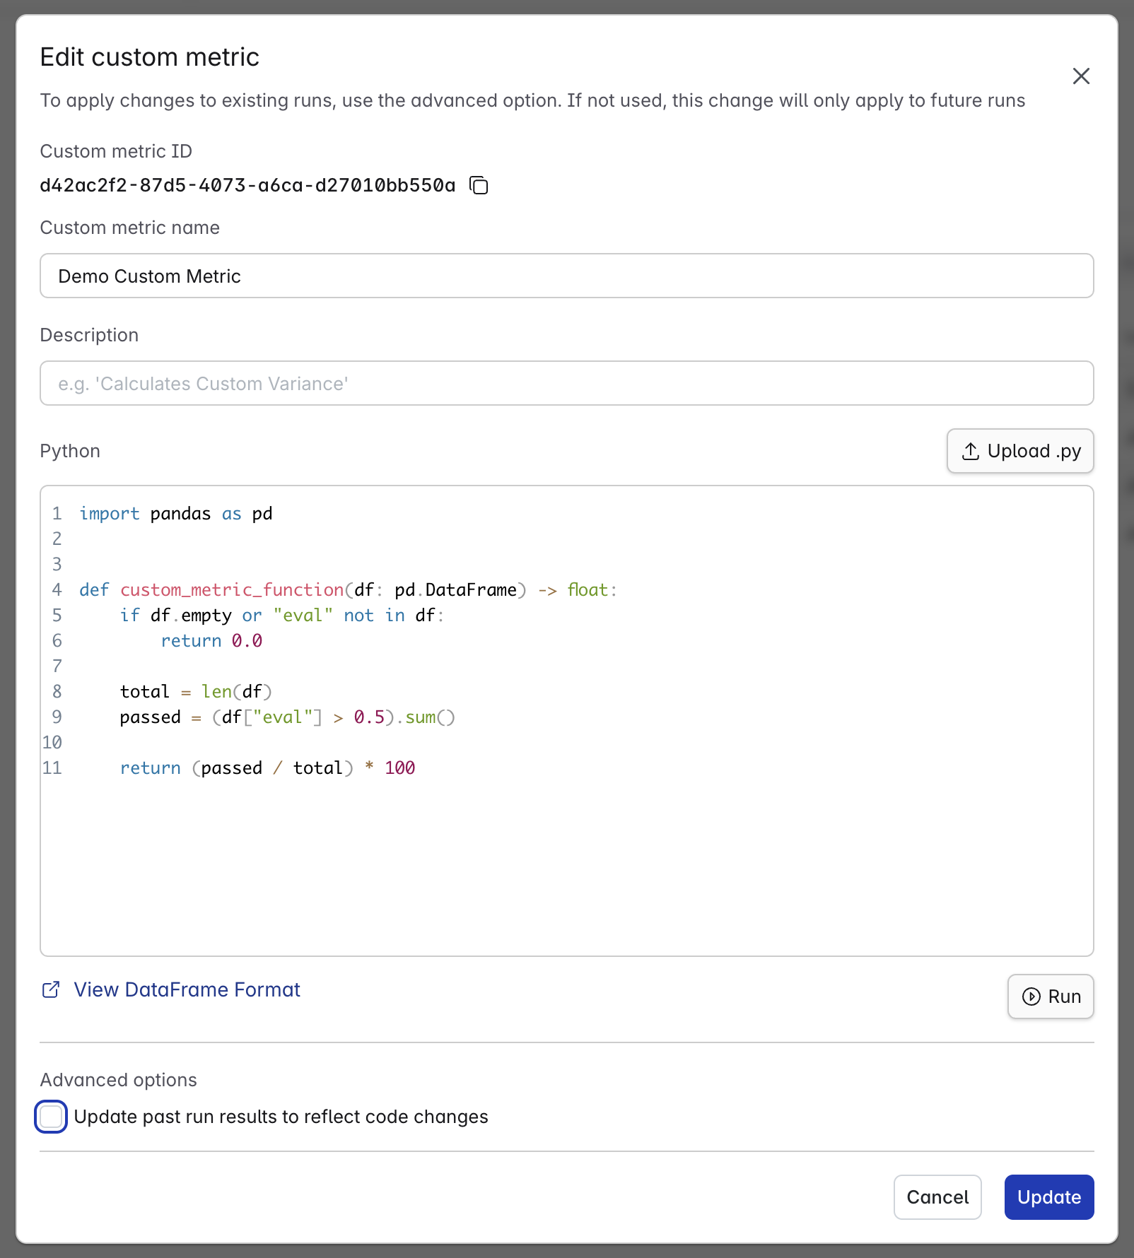Click the external link icon beside View DataFrame Format
This screenshot has height=1258, width=1134.
point(51,989)
